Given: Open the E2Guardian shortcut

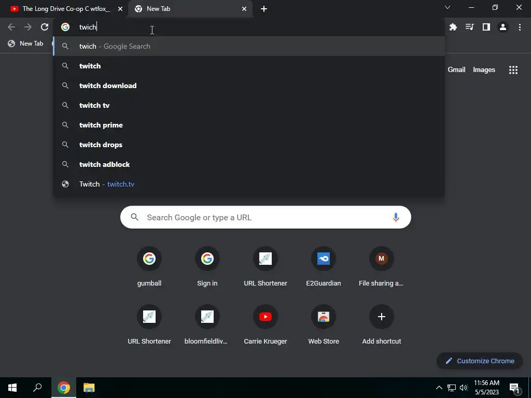Looking at the screenshot, I should tap(324, 267).
